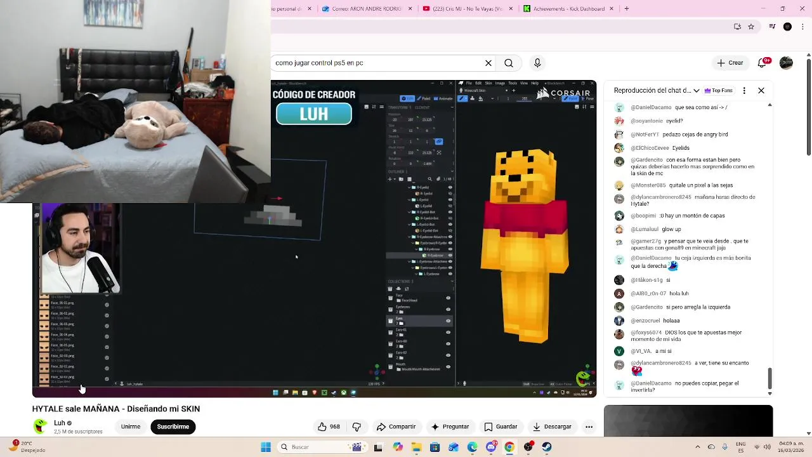Share the video via Compartir
This screenshot has height=457, width=812.
(396, 427)
